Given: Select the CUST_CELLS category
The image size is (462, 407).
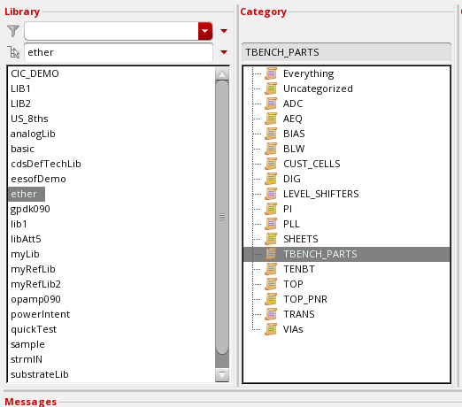Looking at the screenshot, I should click(x=312, y=164).
